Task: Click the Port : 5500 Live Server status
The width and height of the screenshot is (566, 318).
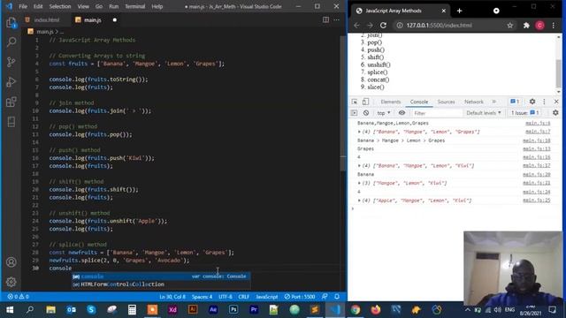Action: click(300, 297)
